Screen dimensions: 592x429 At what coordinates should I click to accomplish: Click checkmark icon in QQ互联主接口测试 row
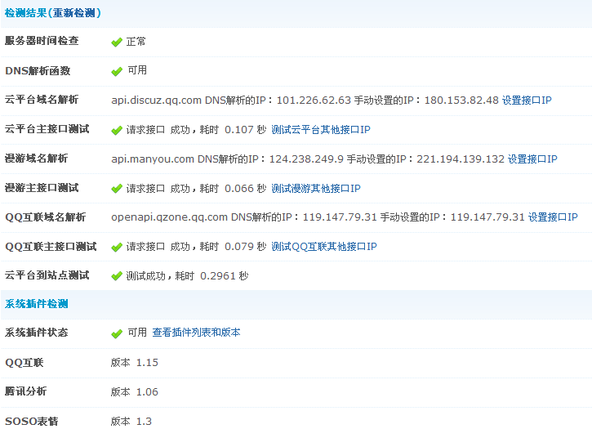coord(117,248)
